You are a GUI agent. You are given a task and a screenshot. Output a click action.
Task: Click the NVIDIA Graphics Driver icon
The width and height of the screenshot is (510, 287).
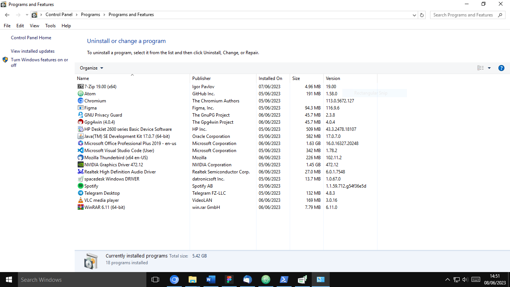(80, 164)
